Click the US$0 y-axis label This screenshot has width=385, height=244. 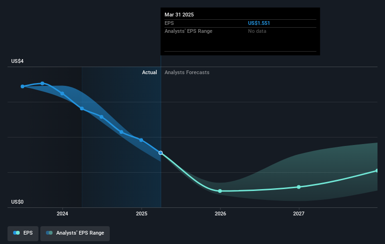click(x=17, y=202)
